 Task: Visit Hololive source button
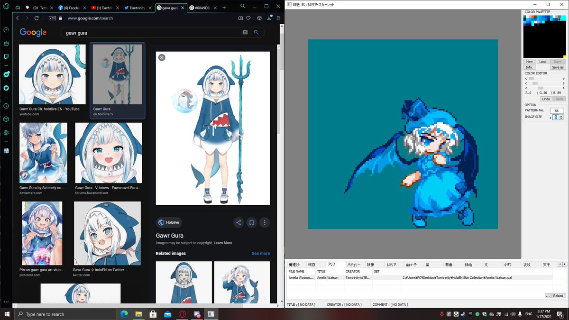click(169, 222)
